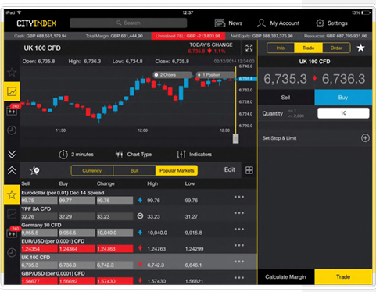This screenshot has height=292, width=376.
Task: Click Germany 30 CFD sell price 9,955.5
Action: 39,233
